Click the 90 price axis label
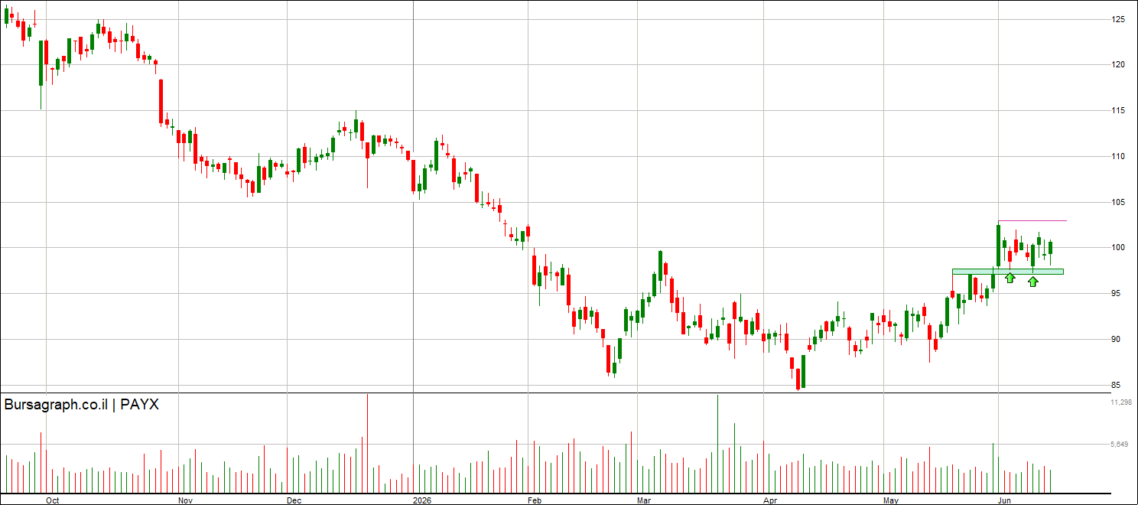Screen dimensions: 1138x505 click(x=1116, y=340)
